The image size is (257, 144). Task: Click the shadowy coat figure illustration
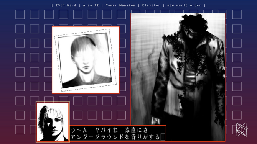[178, 77]
